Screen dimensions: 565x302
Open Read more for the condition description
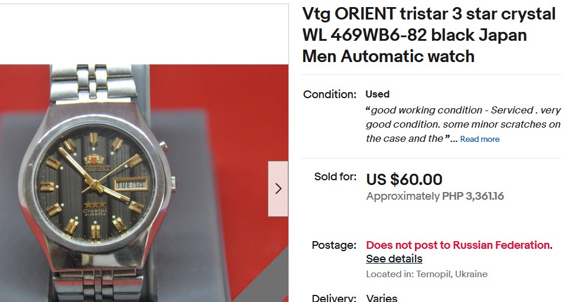click(480, 139)
